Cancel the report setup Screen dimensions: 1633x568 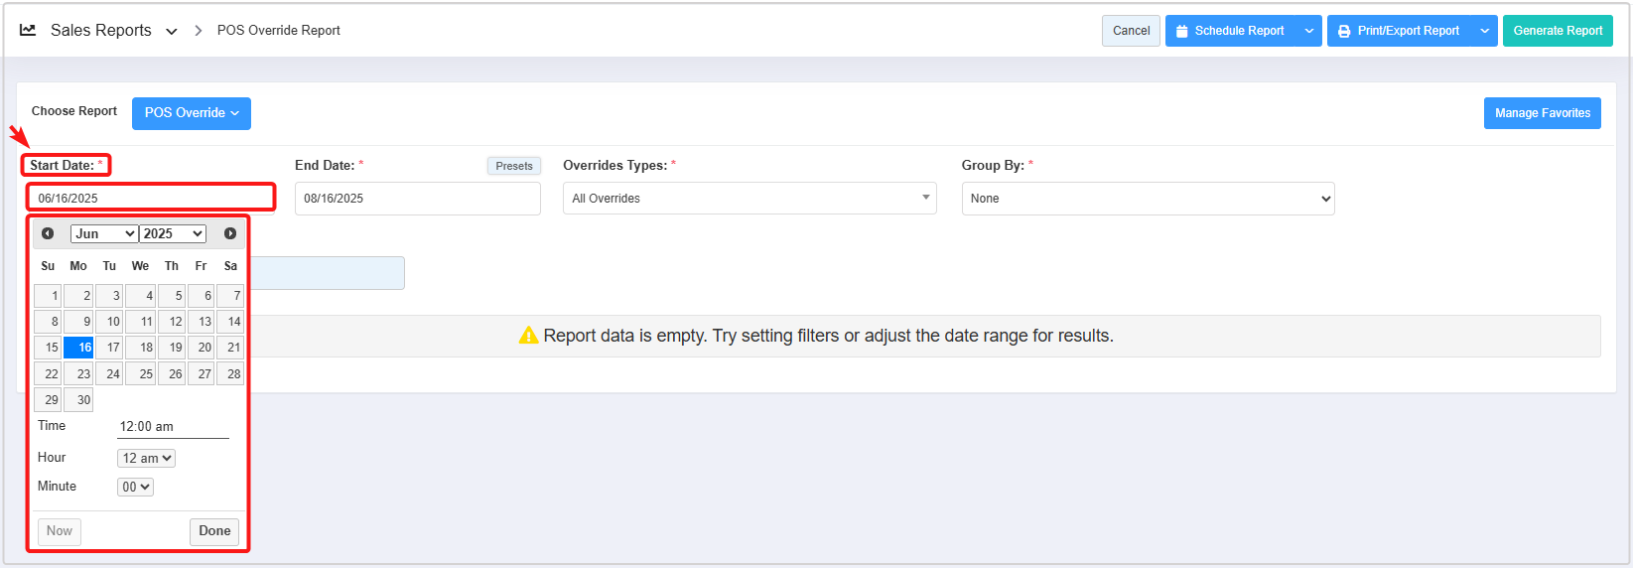tap(1131, 31)
